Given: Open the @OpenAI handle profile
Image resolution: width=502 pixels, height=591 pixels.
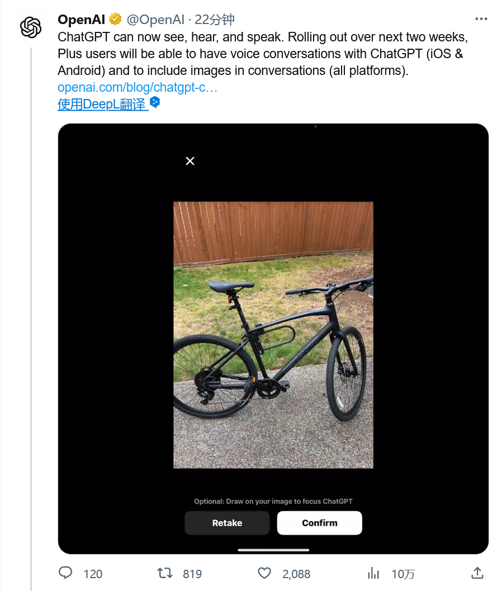Looking at the screenshot, I should [x=155, y=20].
